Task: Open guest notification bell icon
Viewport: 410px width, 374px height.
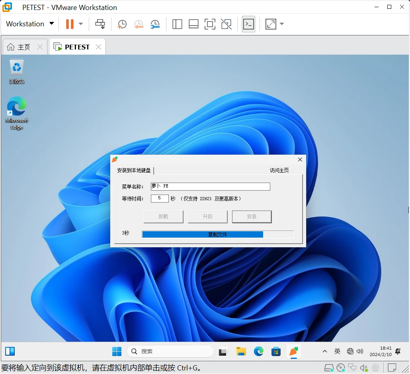Action: tap(398, 351)
